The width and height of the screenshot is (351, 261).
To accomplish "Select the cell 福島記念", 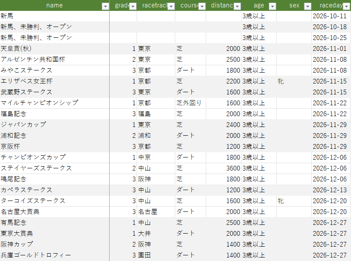I will pyautogui.click(x=55, y=114).
